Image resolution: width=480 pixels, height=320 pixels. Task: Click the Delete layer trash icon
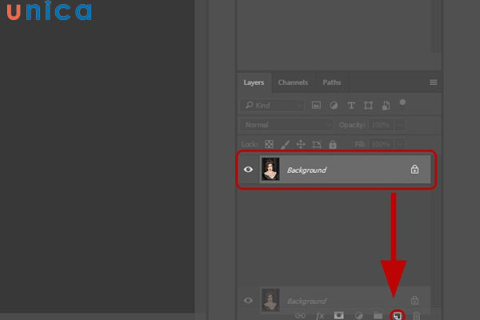(x=415, y=315)
